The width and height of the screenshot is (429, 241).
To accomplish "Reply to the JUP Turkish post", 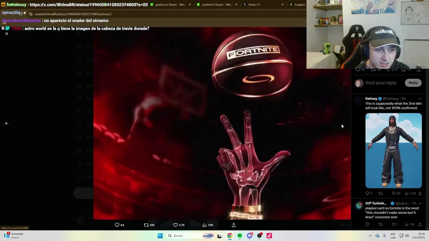I will click(367, 224).
